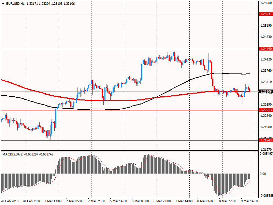Click the 7 Mar 14:00 time label
Viewport: 273px width, 205px height.
coord(184,201)
